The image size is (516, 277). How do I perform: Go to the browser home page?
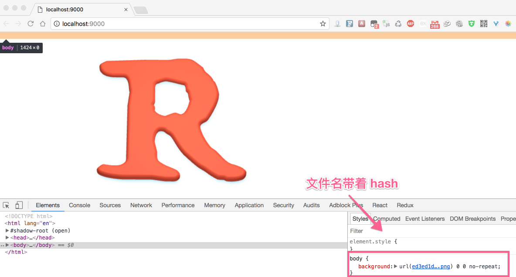point(43,24)
